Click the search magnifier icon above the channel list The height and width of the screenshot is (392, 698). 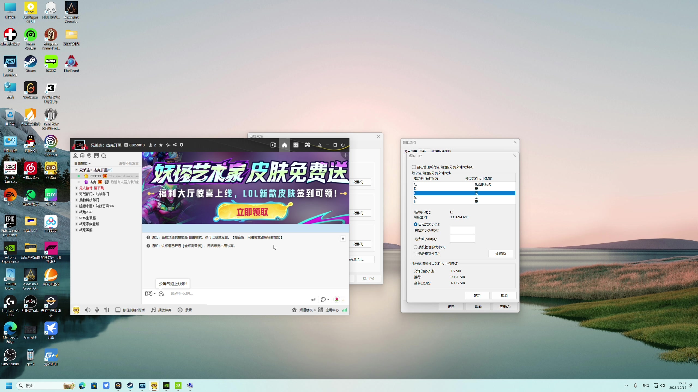click(104, 156)
